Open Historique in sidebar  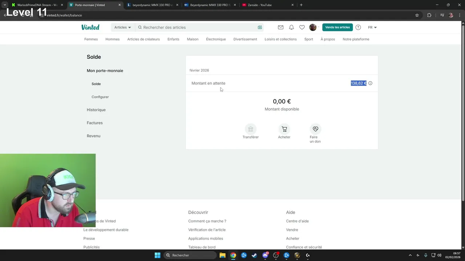coord(96,110)
